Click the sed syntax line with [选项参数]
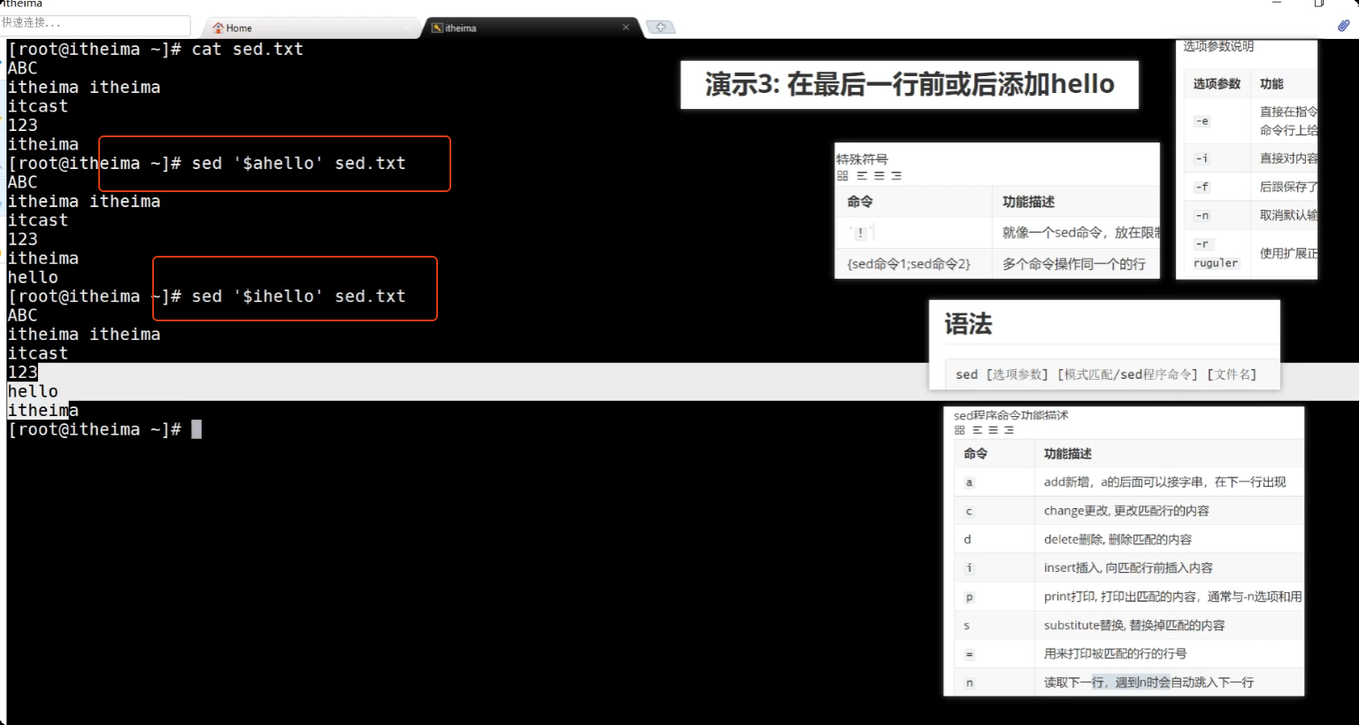 pos(1105,374)
